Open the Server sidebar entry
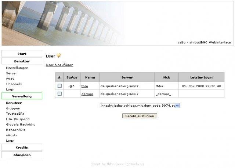Viewport: 235px width, 168px height. (11, 73)
